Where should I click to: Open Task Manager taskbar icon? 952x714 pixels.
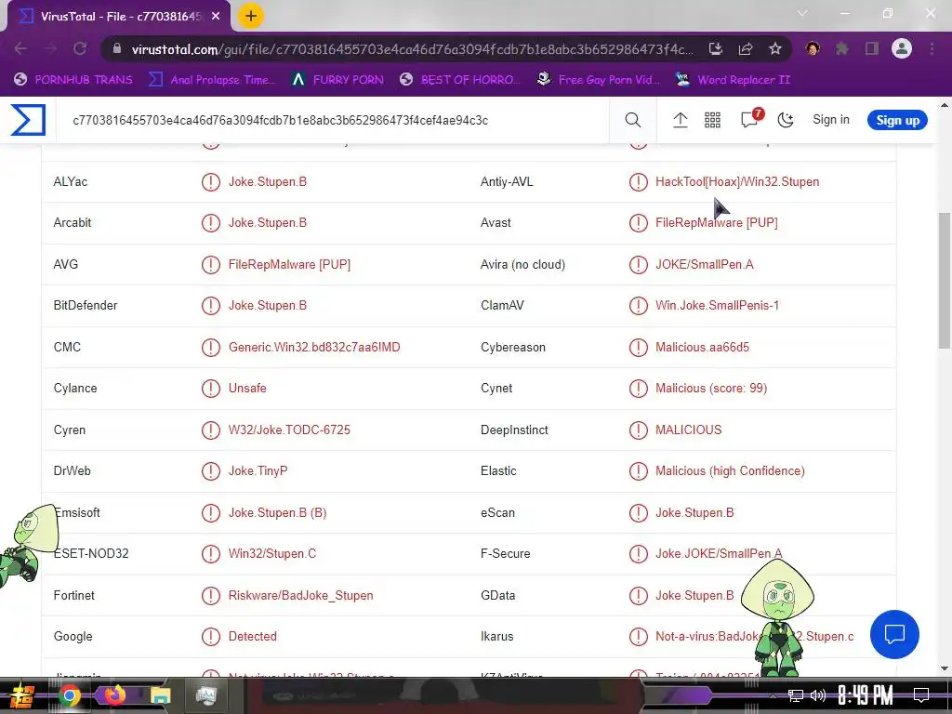(x=205, y=695)
